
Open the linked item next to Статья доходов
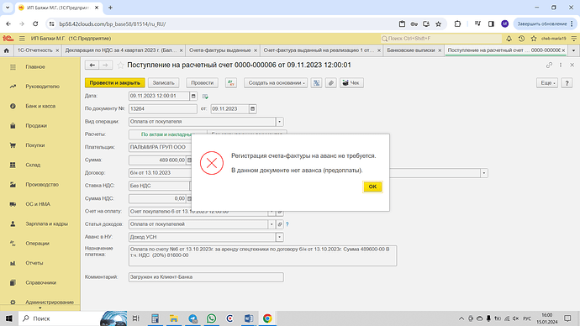pyautogui.click(x=280, y=224)
